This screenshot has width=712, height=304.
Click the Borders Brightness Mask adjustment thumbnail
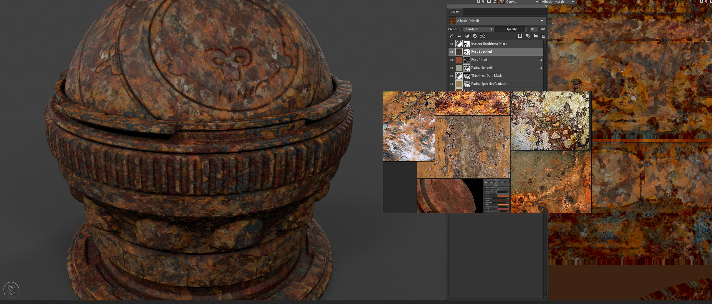pos(459,44)
